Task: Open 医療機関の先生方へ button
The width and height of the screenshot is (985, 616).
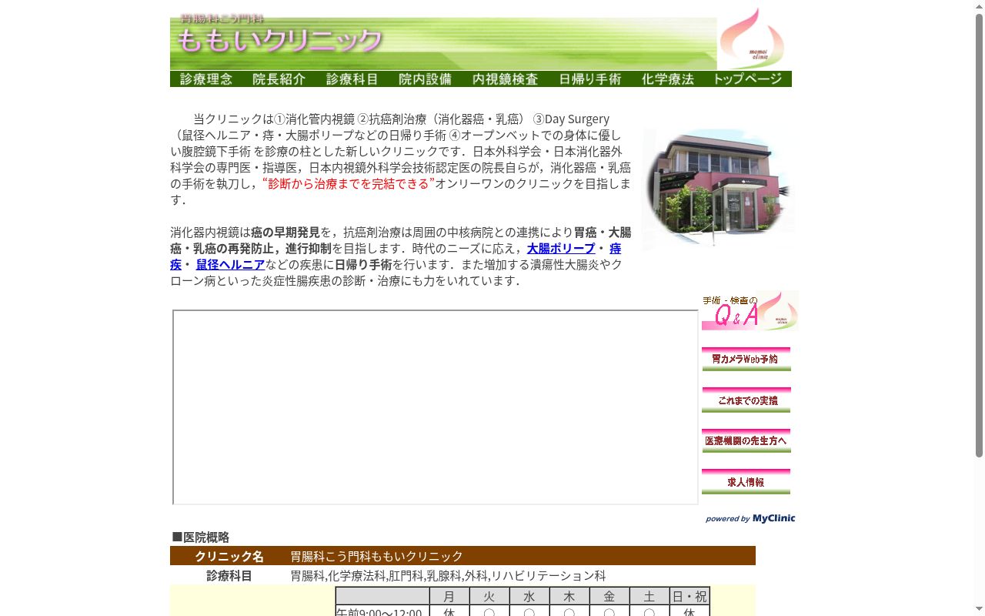Action: [746, 441]
